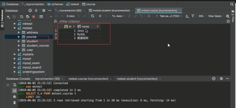Click the Import data upload icon
This screenshot has height=108, width=236.
click(193, 16)
